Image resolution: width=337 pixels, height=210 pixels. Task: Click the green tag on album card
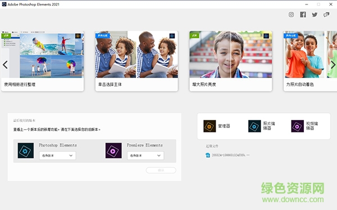pyautogui.click(x=6, y=35)
